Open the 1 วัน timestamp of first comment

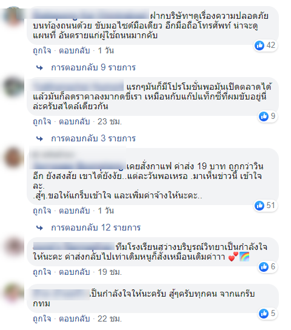[106, 51]
